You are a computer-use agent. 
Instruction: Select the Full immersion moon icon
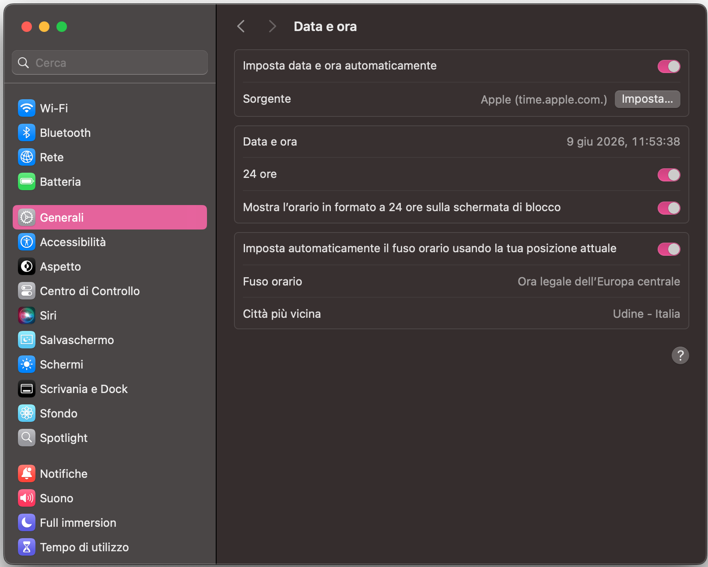(27, 522)
